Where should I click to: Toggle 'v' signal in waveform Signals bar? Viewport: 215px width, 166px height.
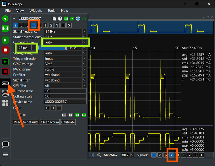pyautogui.click(x=160, y=155)
